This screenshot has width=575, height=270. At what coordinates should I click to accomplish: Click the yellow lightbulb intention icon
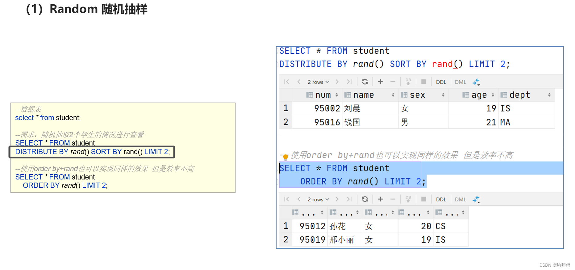click(x=285, y=157)
